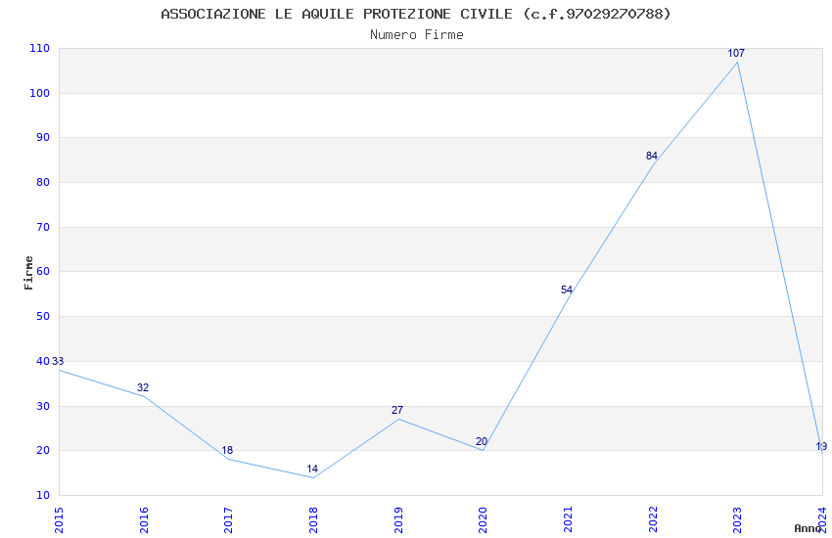832x538 pixels.
Task: Click the x-axis year 2015
Action: pos(59,520)
